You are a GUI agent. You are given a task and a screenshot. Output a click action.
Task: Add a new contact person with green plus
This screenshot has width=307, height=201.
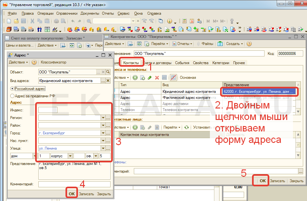(x=135, y=127)
